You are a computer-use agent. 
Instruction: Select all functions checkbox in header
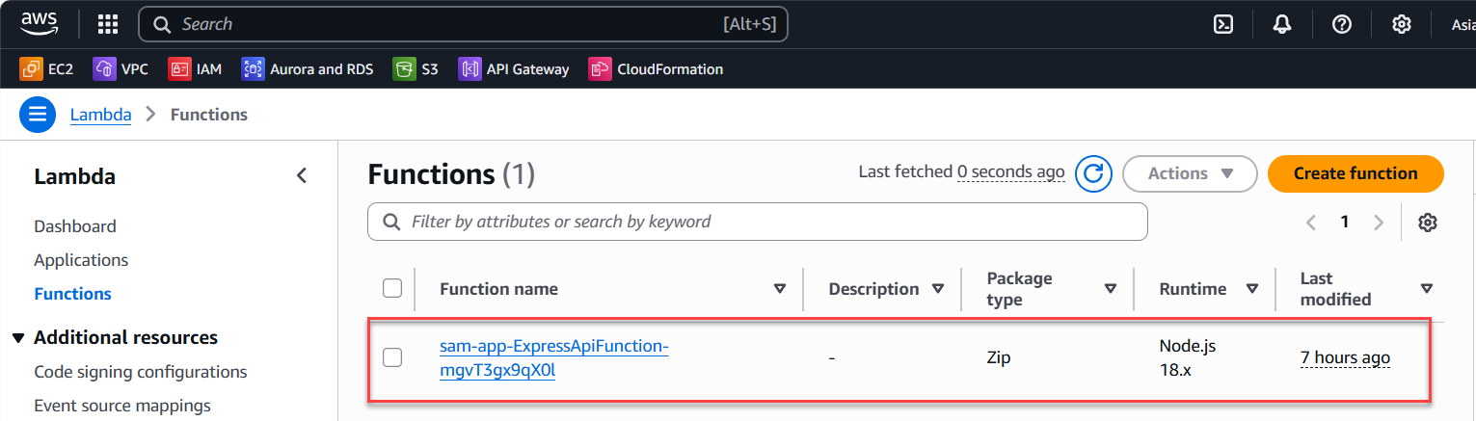pos(392,288)
